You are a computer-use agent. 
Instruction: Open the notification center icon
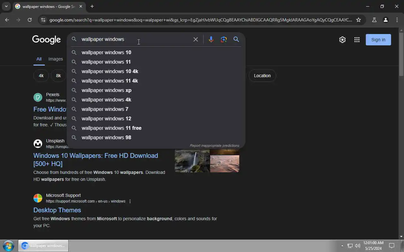pyautogui.click(x=392, y=246)
